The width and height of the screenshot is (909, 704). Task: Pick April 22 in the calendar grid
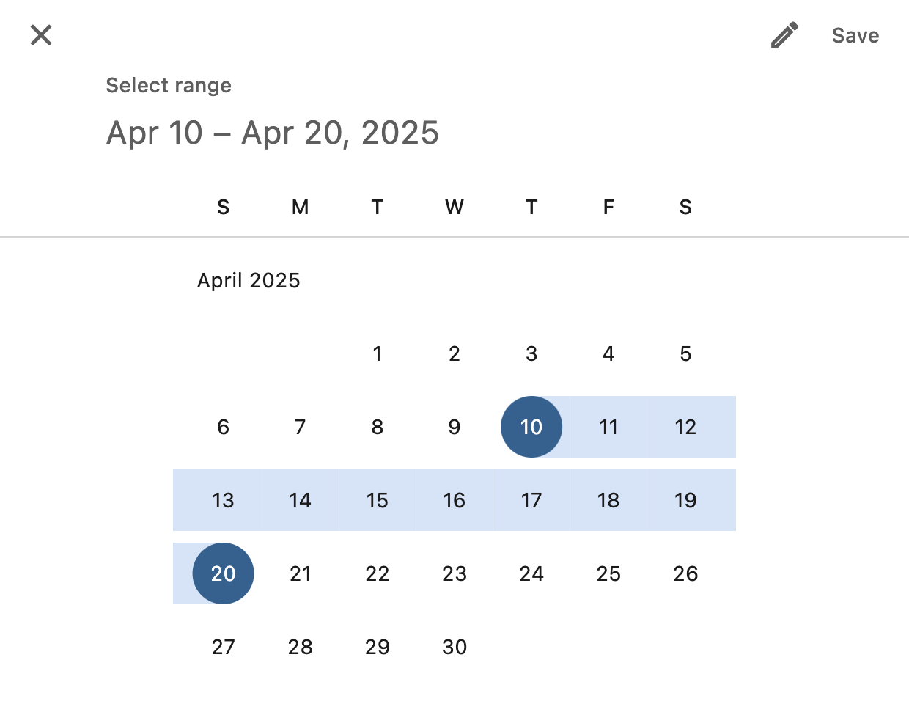[378, 573]
